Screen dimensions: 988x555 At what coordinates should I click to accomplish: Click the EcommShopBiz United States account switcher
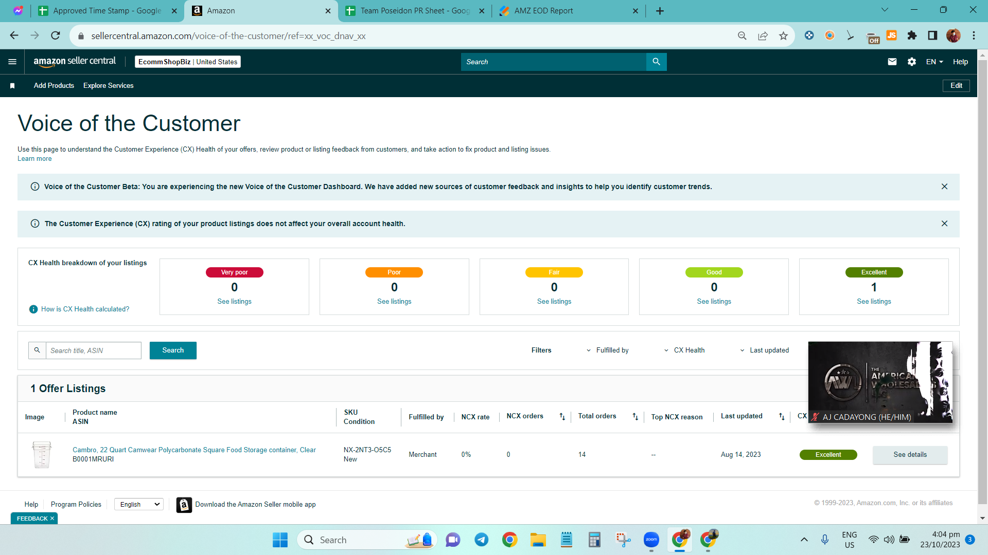pos(188,62)
